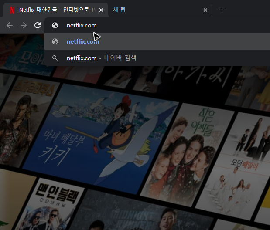Open a new tab with the plus button
Image resolution: width=270 pixels, height=230 pixels.
(x=222, y=10)
